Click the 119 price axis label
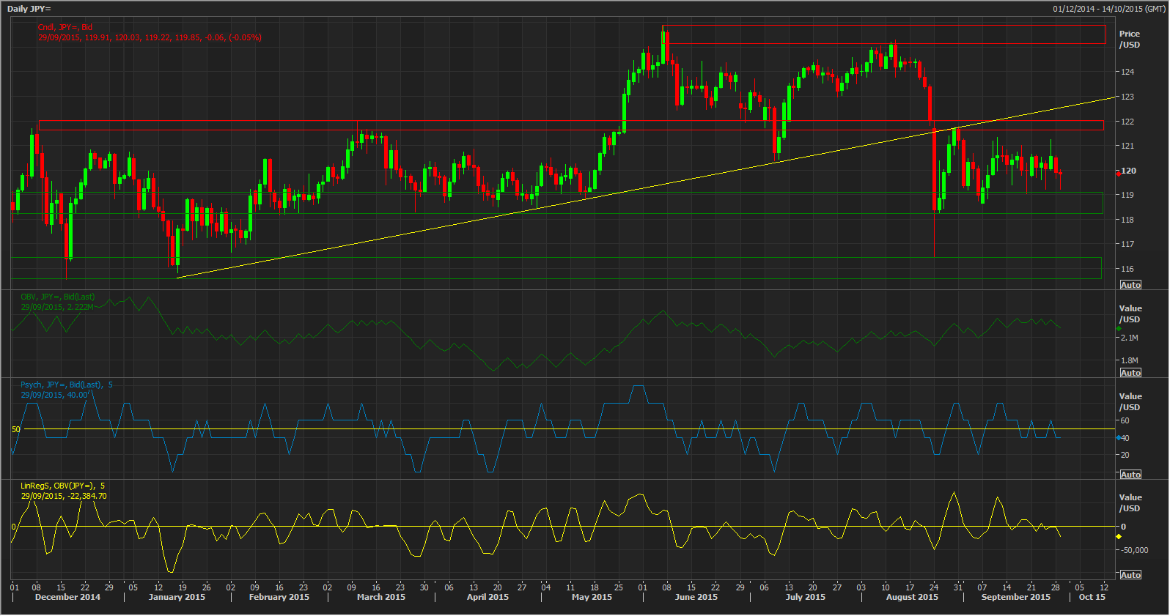Viewport: 1170px width, 616px height. pos(1127,195)
